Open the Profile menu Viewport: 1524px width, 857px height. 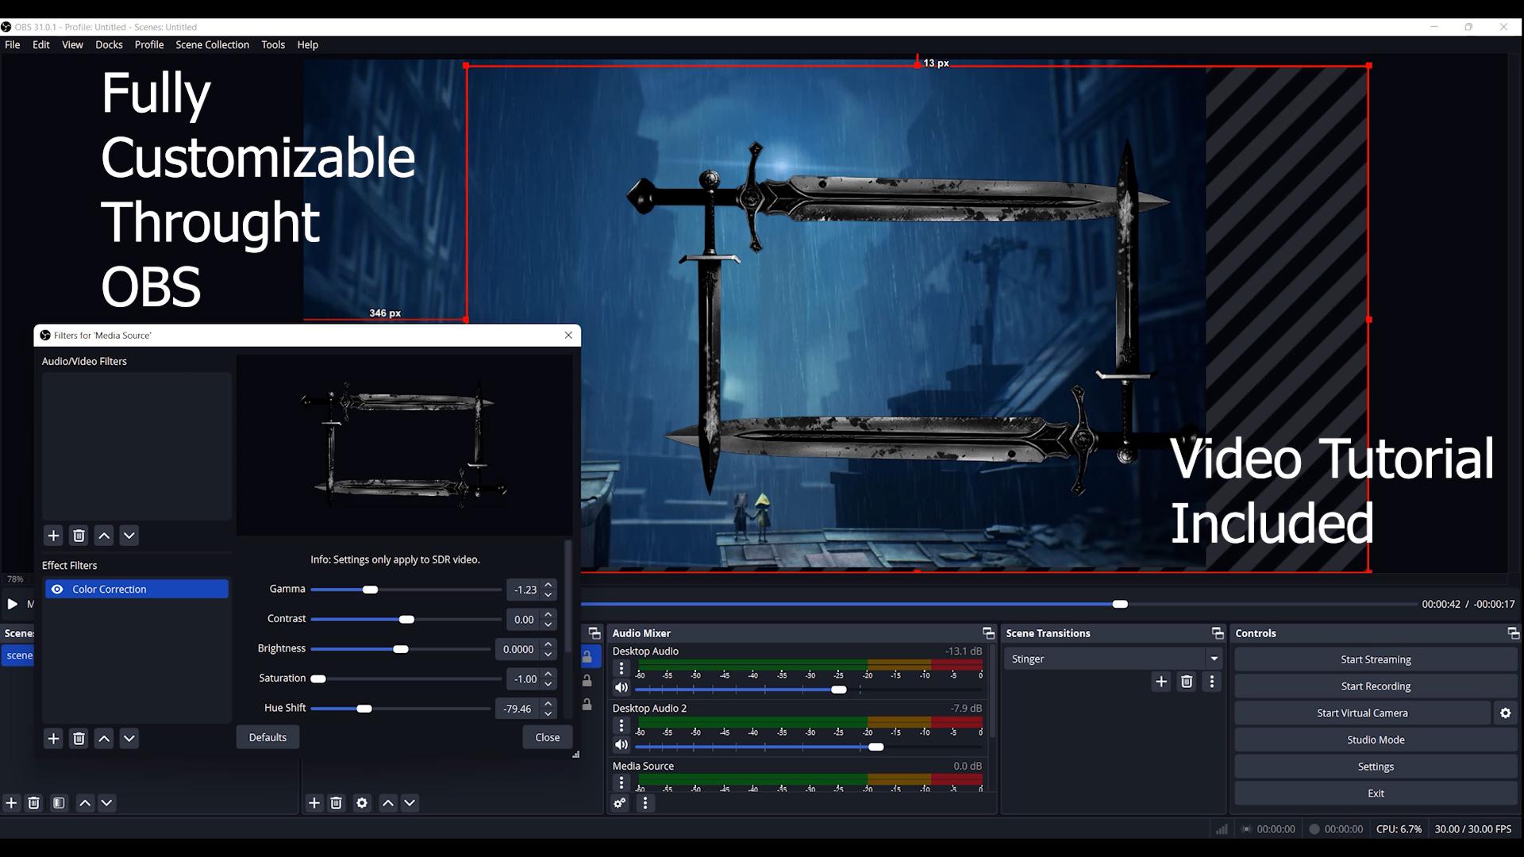click(149, 44)
